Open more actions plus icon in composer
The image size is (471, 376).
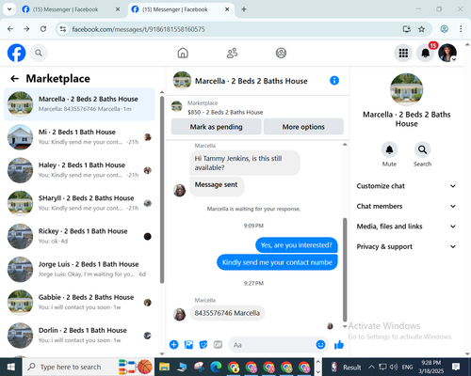[x=173, y=345]
